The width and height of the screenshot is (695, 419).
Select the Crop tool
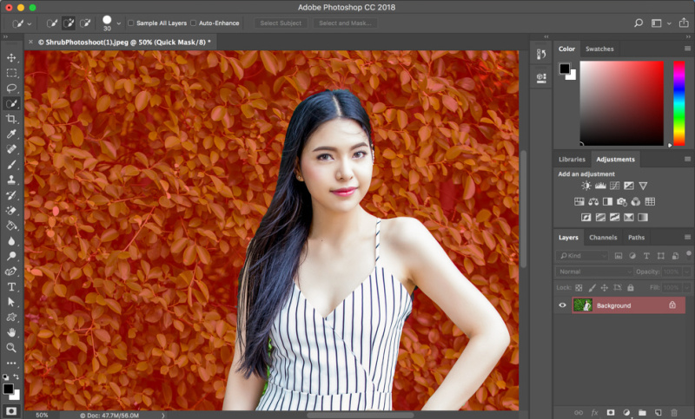[12, 118]
